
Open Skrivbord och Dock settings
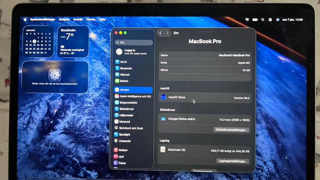(x=131, y=128)
